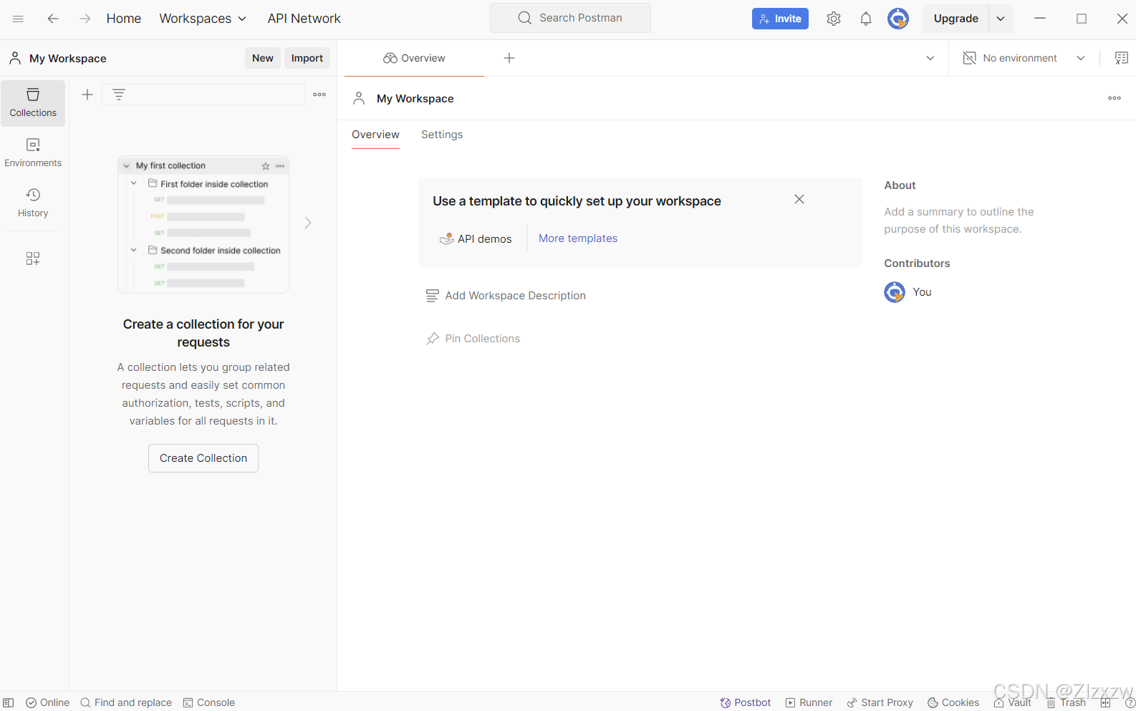Open the hamburger menu icon
Screen dimensions: 1136x711
tap(18, 19)
